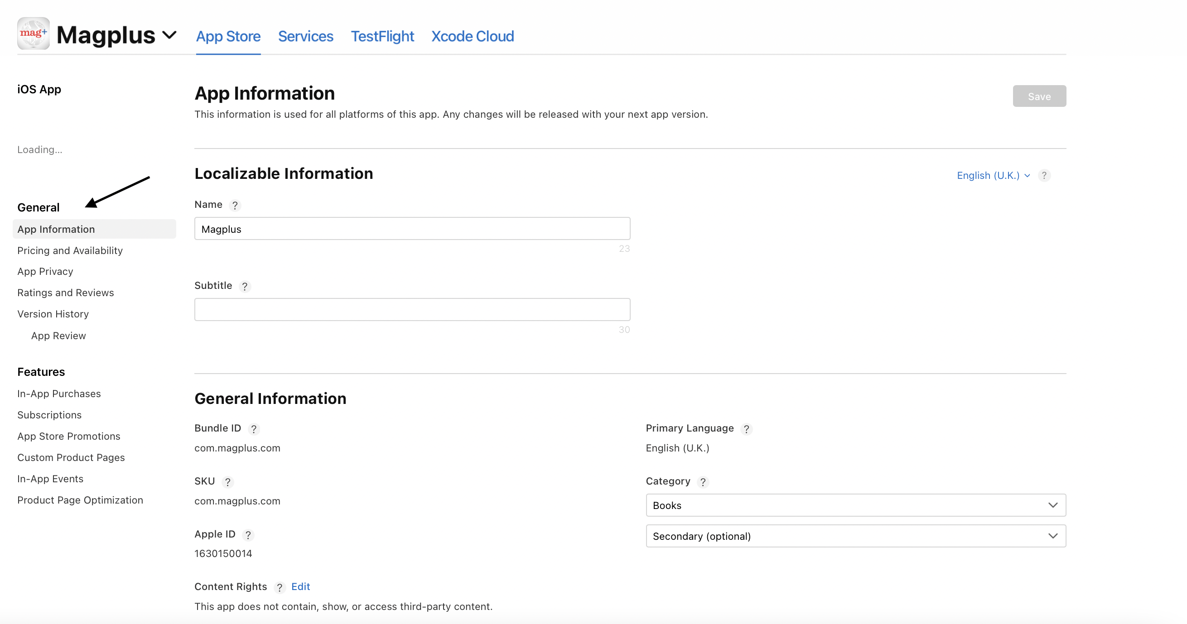Open App Review in the sidebar
The height and width of the screenshot is (624, 1187).
coord(58,336)
